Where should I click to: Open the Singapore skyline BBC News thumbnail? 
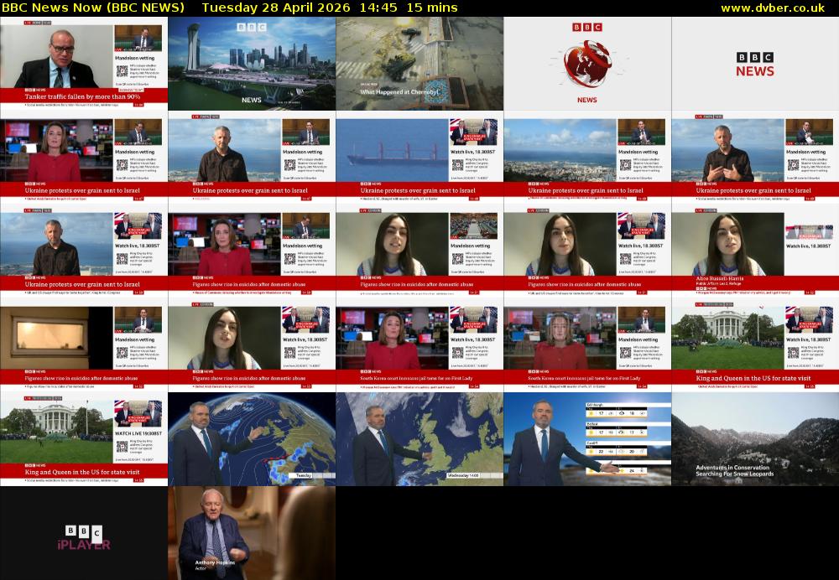252,63
